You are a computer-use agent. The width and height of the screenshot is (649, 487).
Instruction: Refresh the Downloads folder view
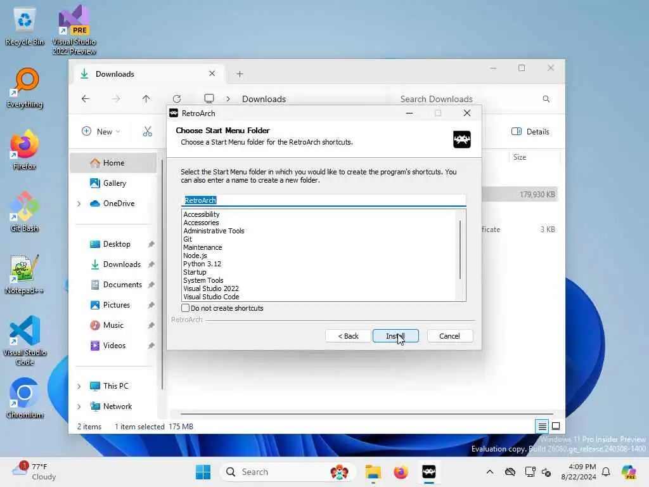click(177, 98)
